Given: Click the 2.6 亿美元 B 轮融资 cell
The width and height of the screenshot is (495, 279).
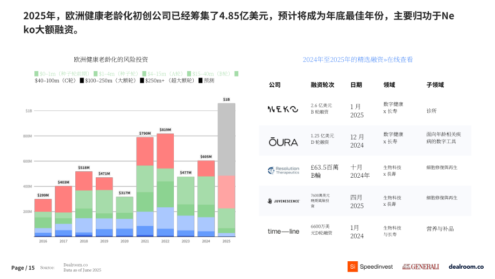Looking at the screenshot, I should coord(321,109).
